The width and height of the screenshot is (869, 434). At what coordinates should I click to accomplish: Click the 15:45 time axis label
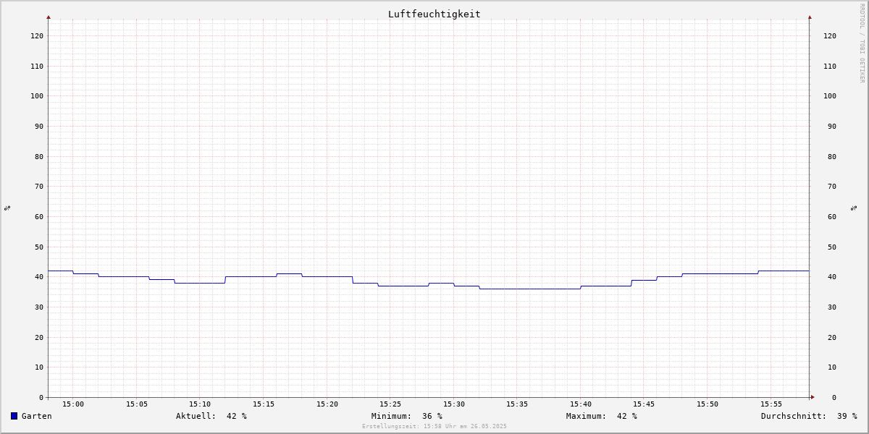pyautogui.click(x=645, y=404)
